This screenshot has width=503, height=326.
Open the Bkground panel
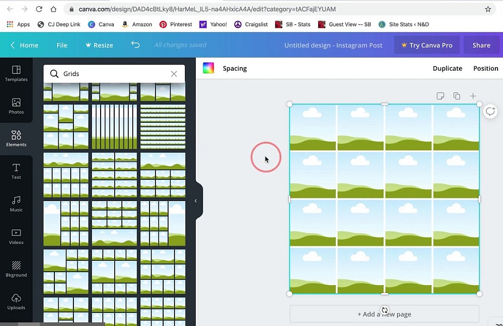click(16, 269)
